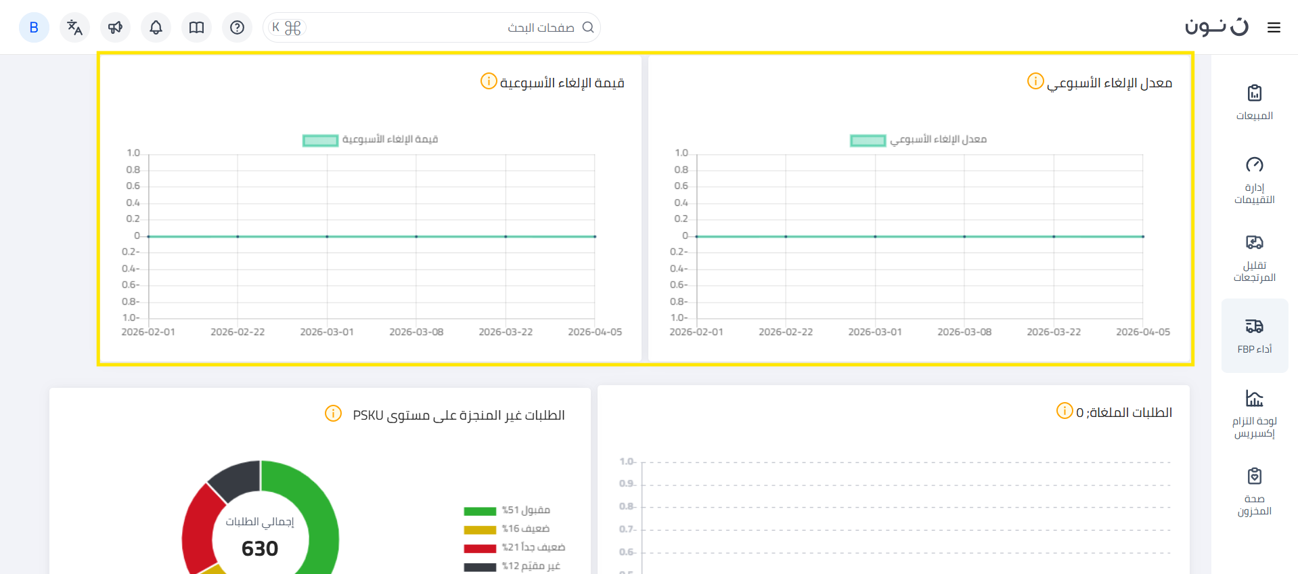Image resolution: width=1298 pixels, height=574 pixels.
Task: Click info icon beside قيمة الإلغاء الأسبوعية
Action: pos(489,81)
